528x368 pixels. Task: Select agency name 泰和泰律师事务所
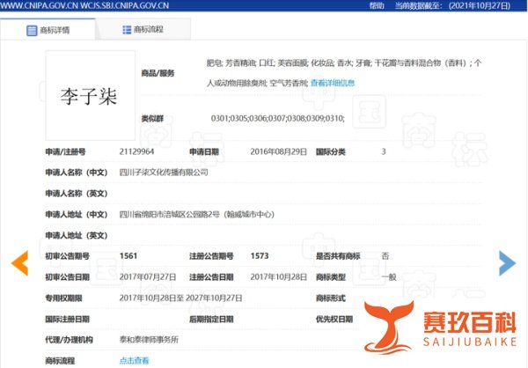coord(149,340)
